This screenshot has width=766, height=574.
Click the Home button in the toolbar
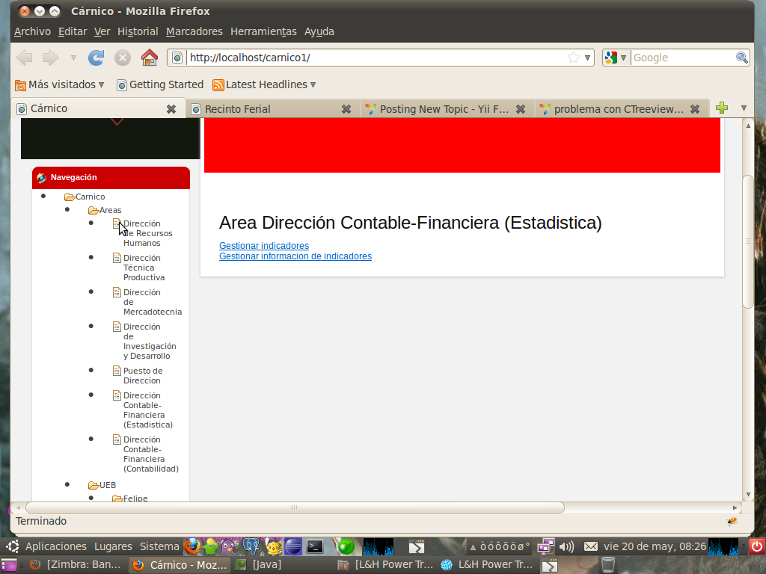[x=150, y=58]
